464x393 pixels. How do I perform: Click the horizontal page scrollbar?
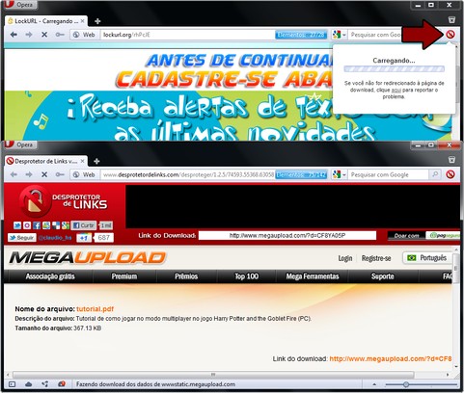point(213,375)
